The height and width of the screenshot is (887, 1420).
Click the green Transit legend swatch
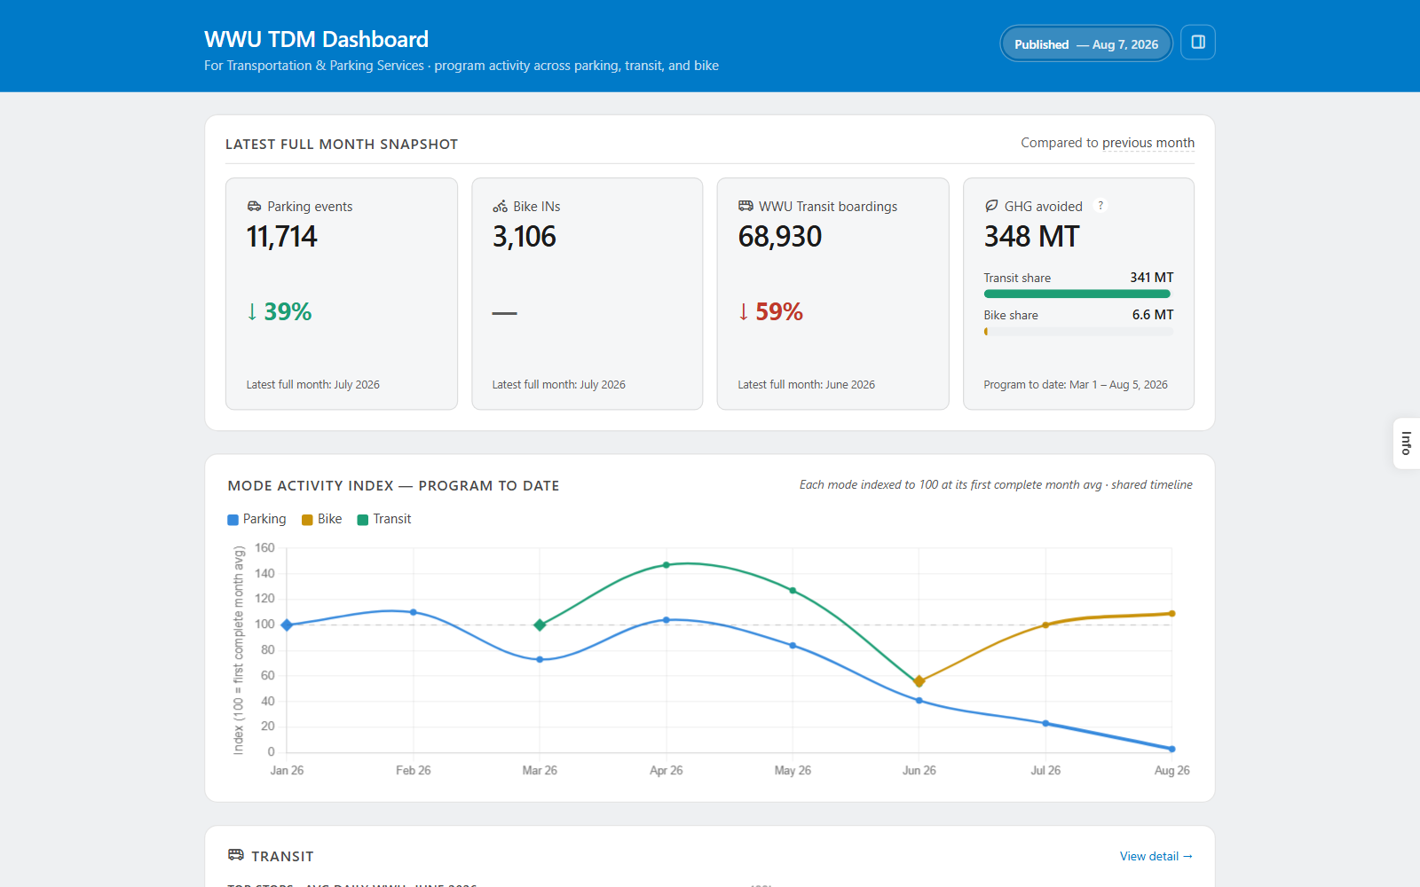point(362,520)
